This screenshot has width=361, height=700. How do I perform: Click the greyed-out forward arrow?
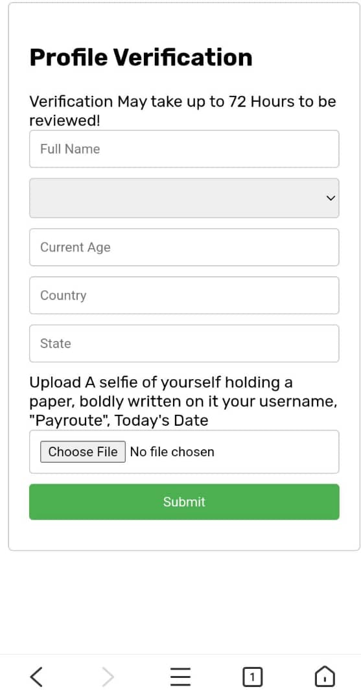108,677
